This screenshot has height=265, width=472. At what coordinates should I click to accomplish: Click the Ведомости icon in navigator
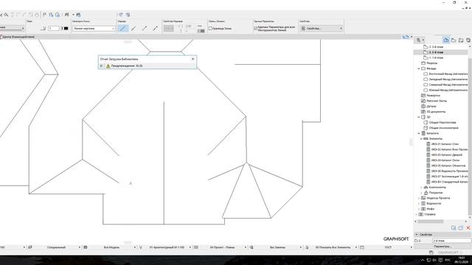(423, 203)
